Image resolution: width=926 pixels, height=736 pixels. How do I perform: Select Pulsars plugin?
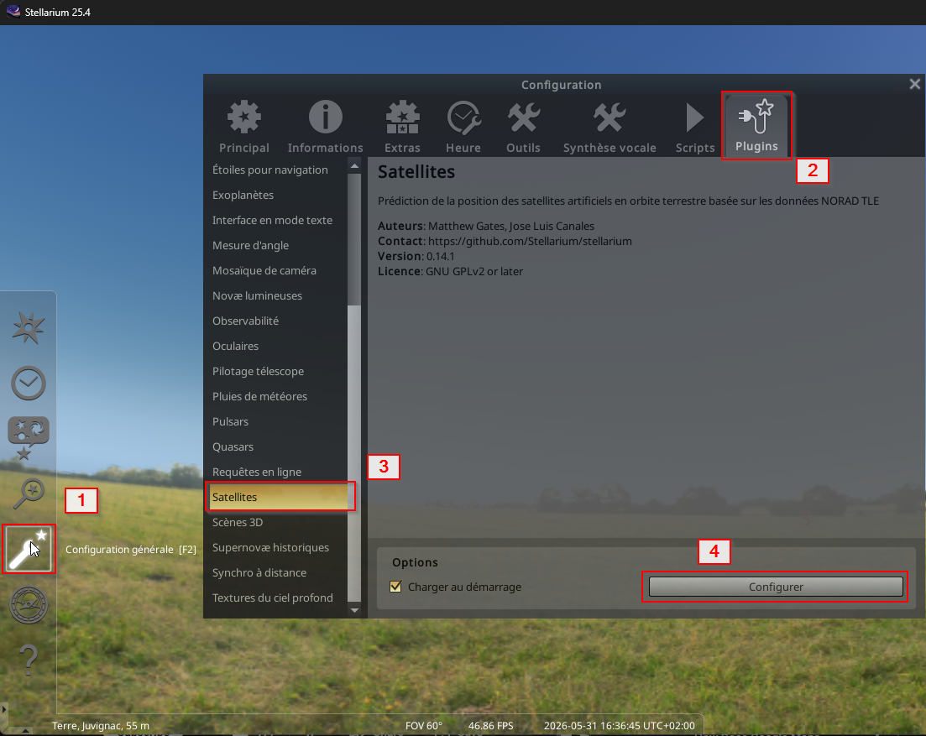tap(276, 421)
